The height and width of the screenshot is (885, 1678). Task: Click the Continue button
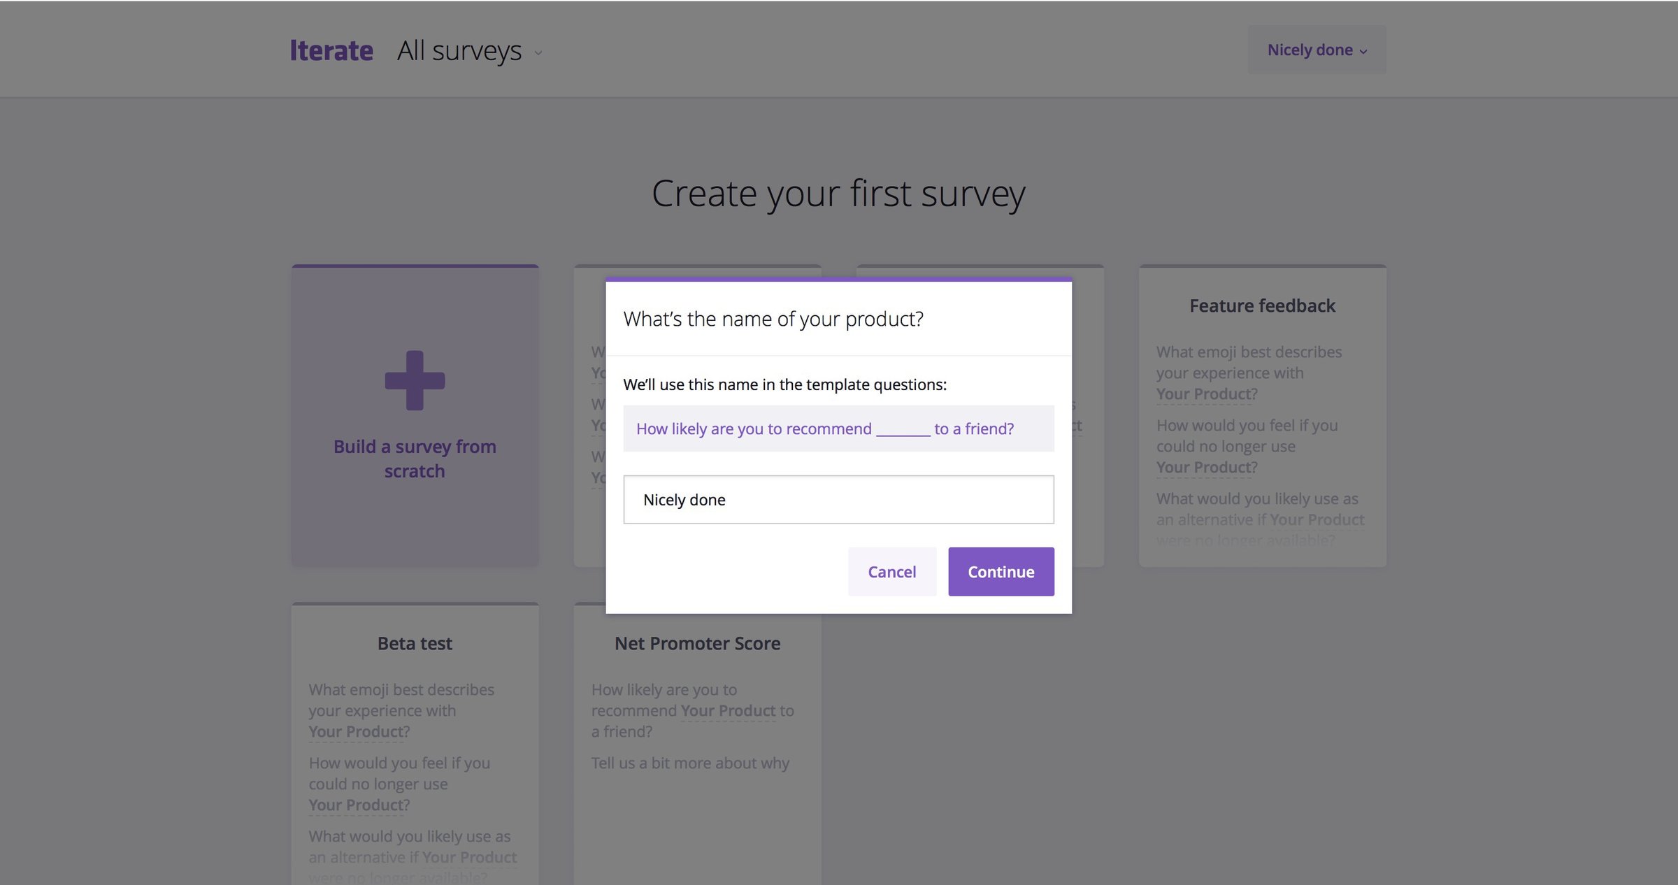[1001, 571]
